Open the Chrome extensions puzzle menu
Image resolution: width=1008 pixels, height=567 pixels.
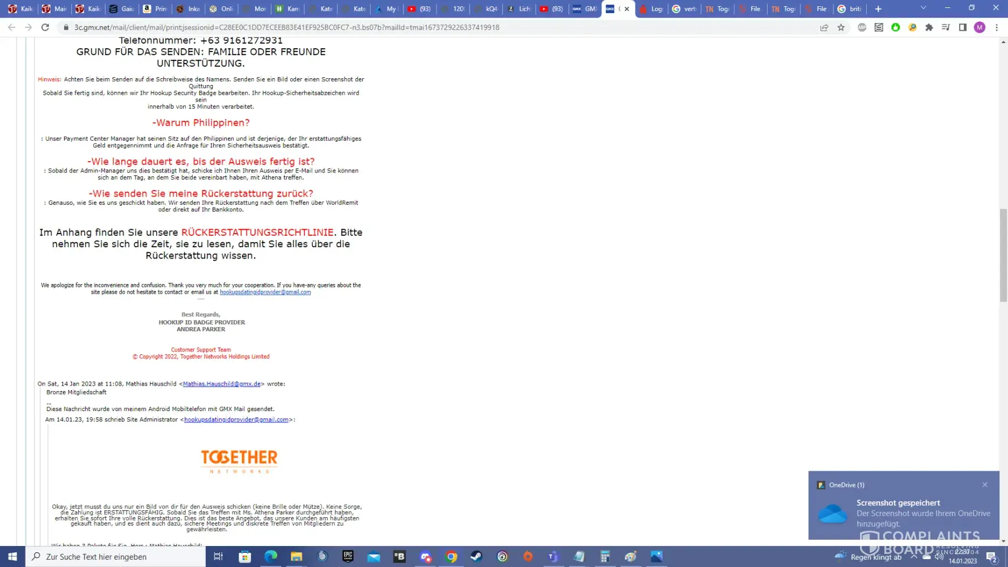(x=929, y=27)
